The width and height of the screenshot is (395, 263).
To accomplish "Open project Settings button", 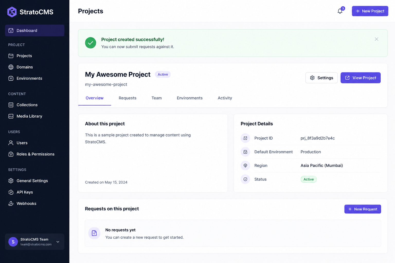I will tap(321, 78).
